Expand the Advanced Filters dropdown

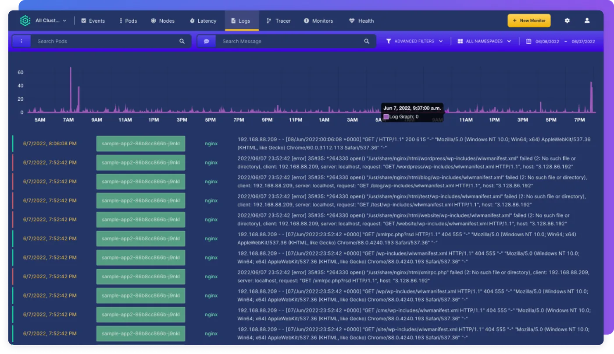coord(414,41)
